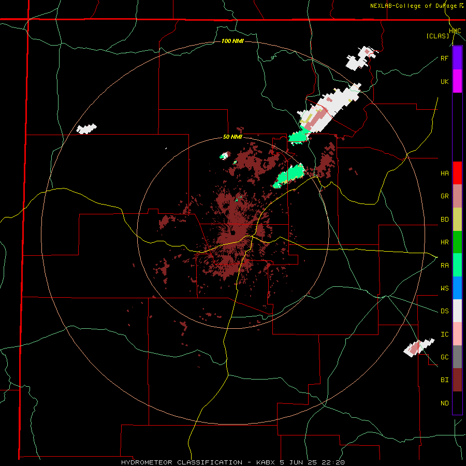Click the BI dark red legend block
This screenshot has width=466, height=466.
tap(457, 380)
